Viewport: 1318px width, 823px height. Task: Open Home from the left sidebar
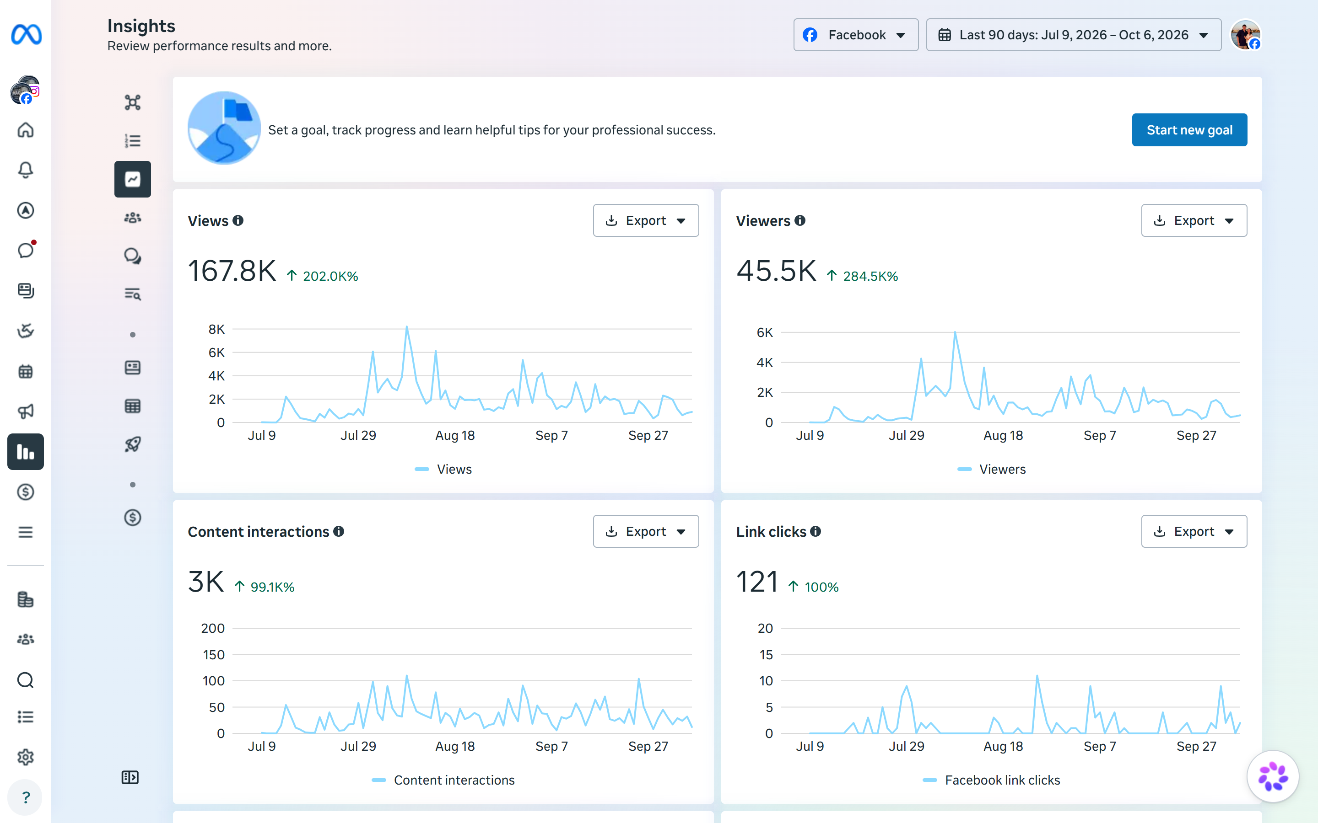point(26,130)
